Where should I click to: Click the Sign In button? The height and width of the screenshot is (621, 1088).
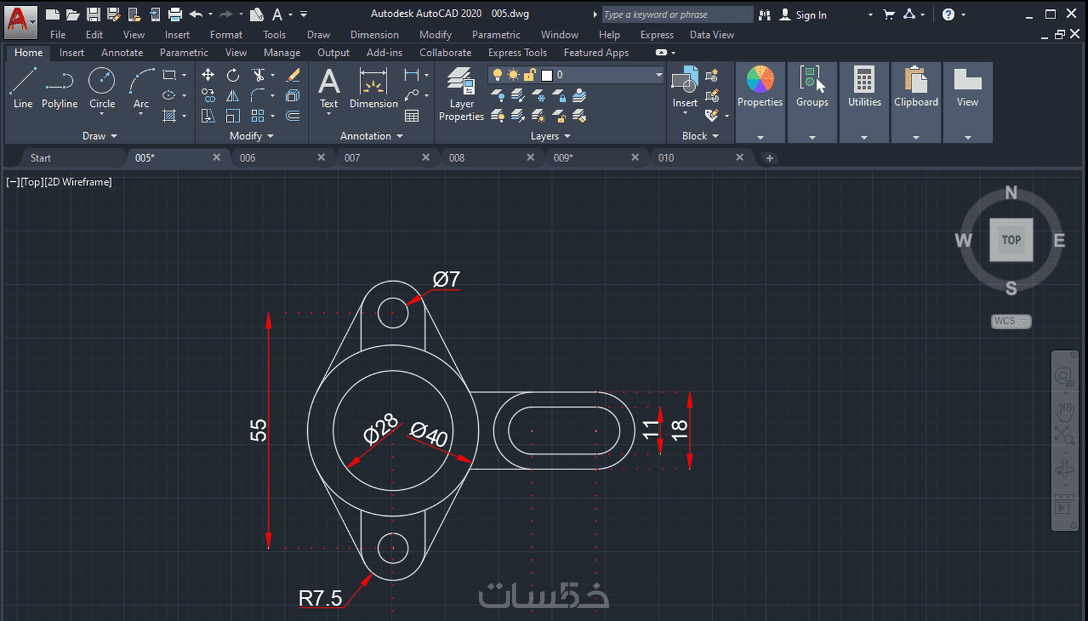click(x=804, y=15)
